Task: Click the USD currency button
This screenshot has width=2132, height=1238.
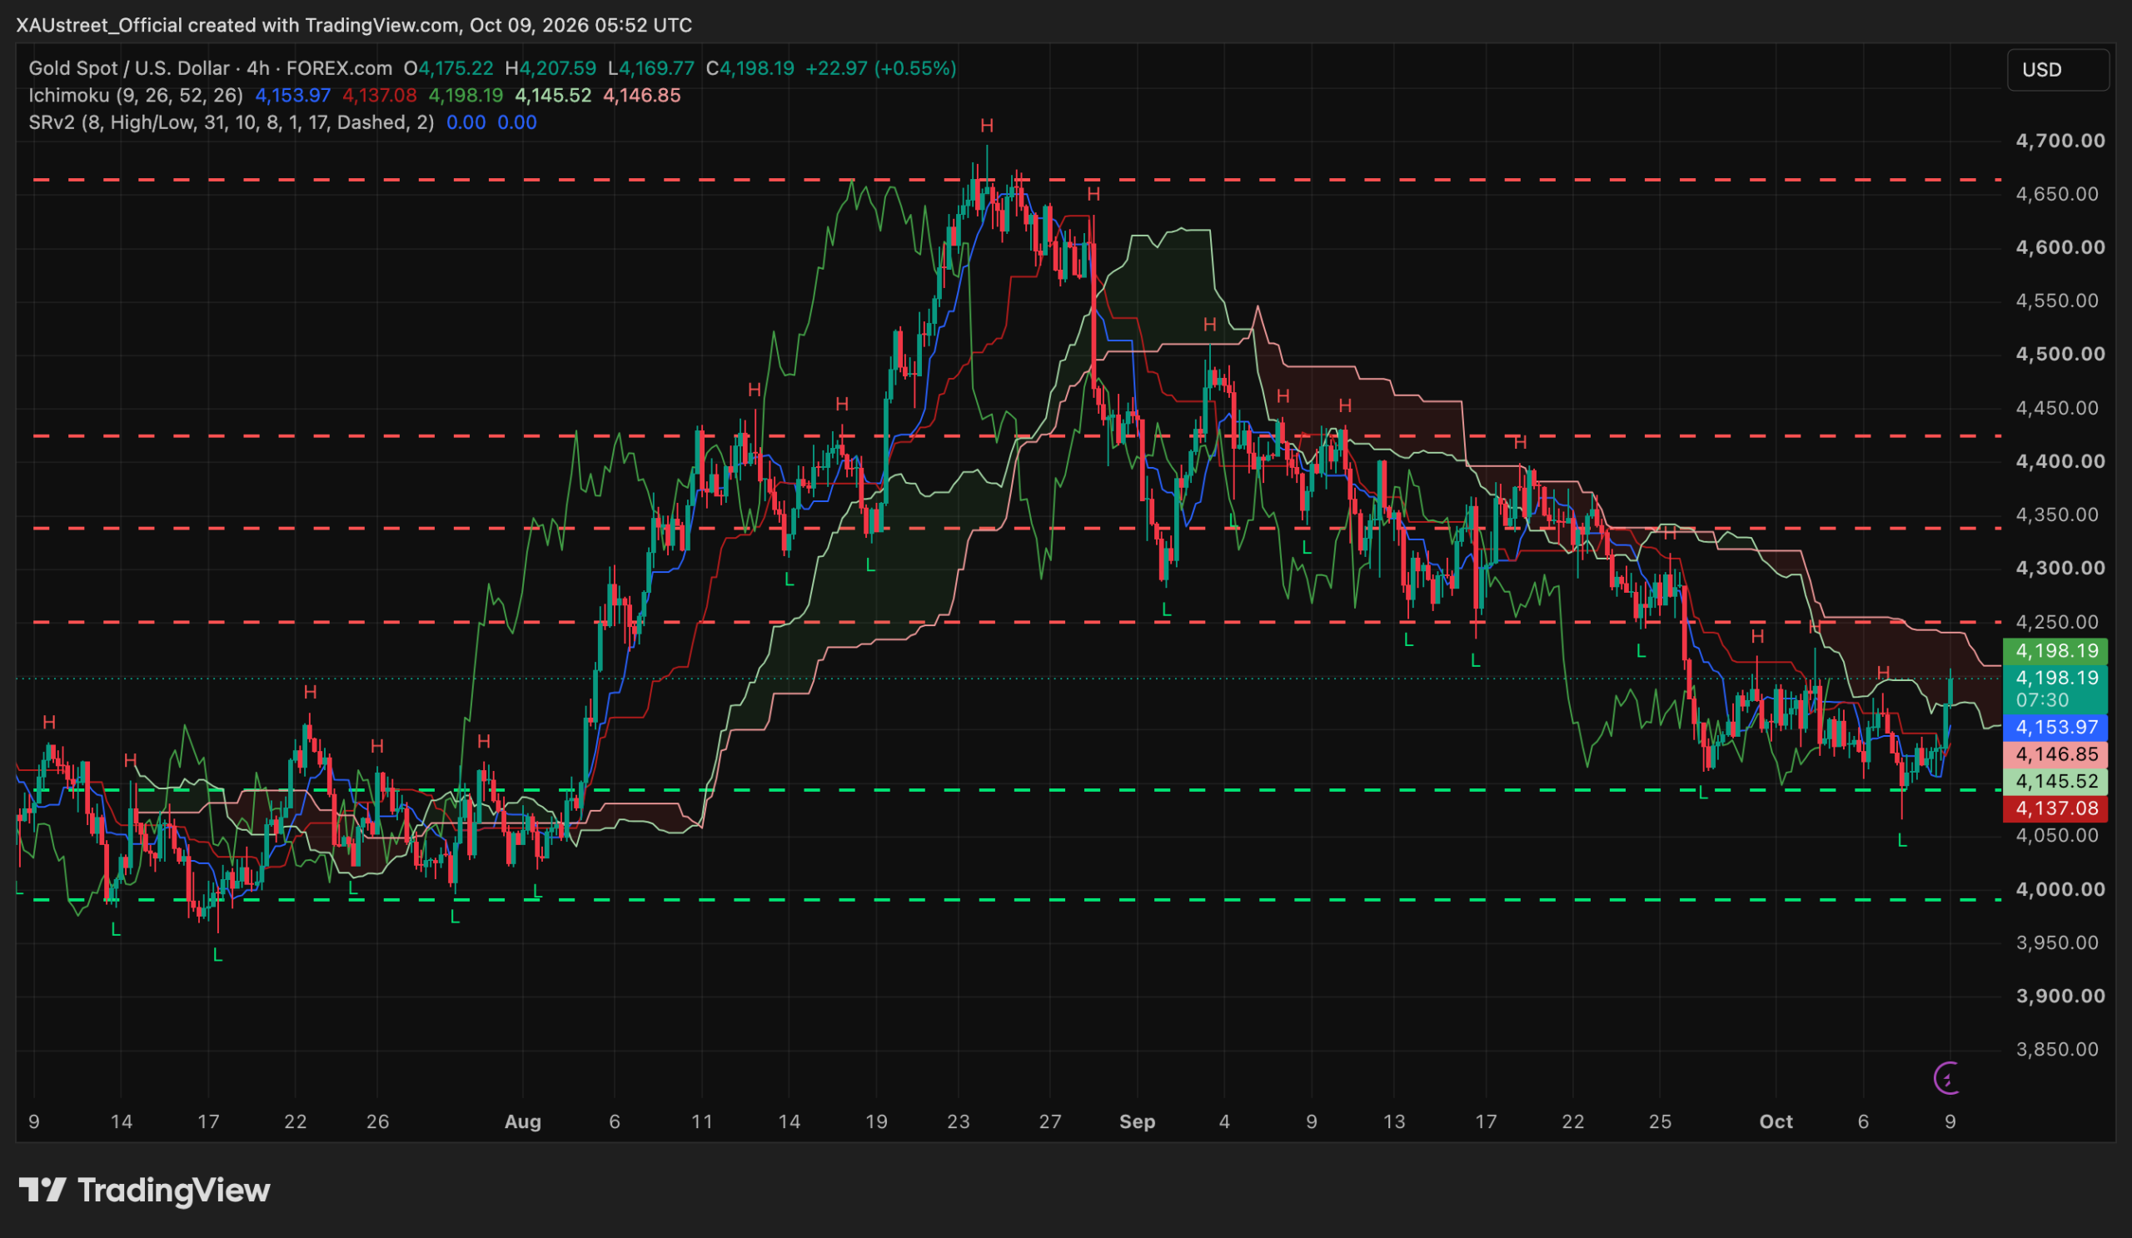Action: coord(2058,70)
